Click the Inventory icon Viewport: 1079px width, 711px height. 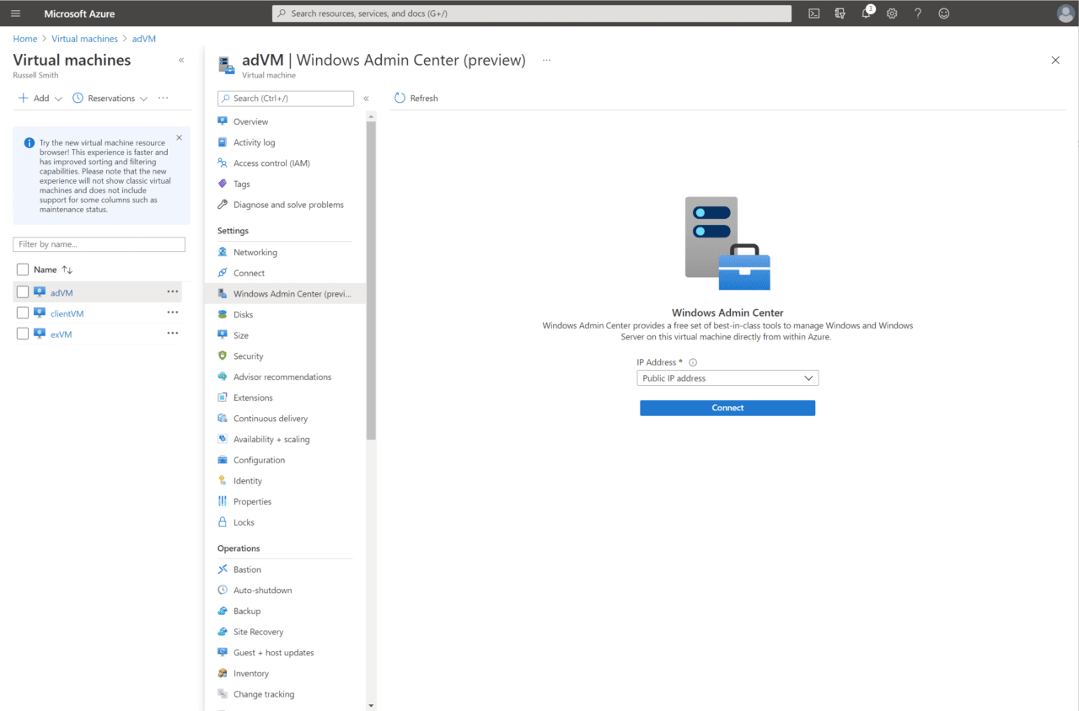pos(223,673)
